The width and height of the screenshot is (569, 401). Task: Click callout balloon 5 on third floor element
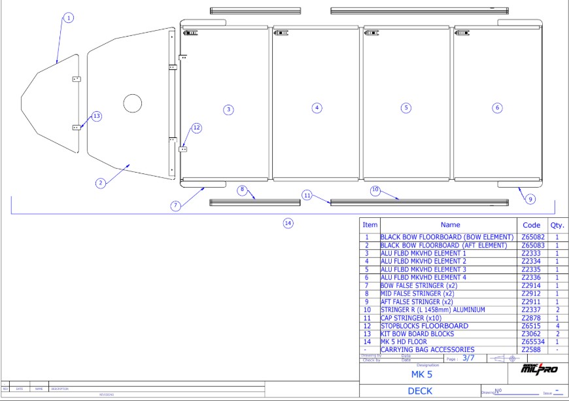pyautogui.click(x=406, y=108)
